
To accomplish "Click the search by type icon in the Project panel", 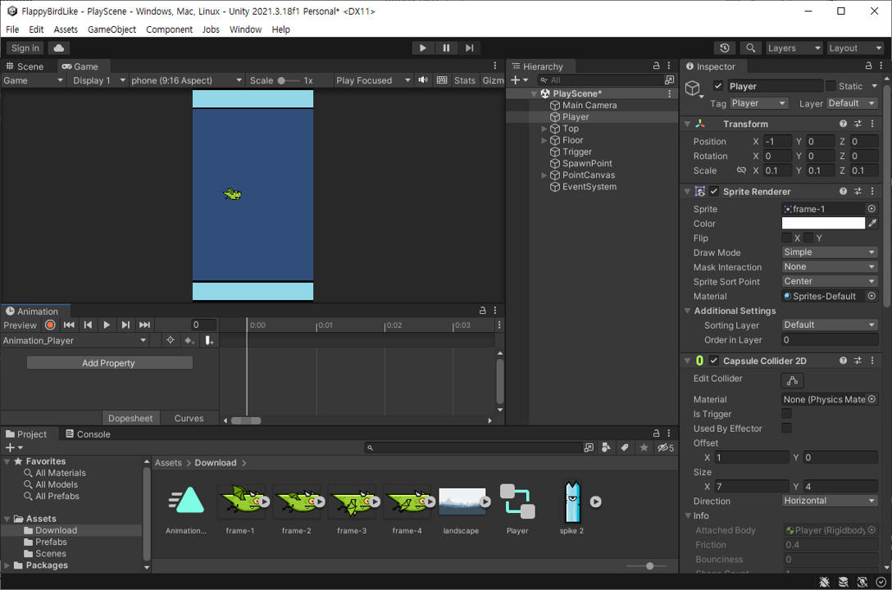I will (606, 448).
